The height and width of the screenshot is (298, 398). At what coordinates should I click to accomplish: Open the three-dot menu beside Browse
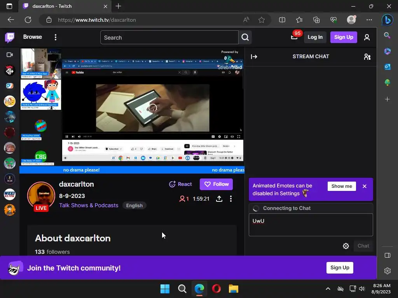tap(56, 37)
